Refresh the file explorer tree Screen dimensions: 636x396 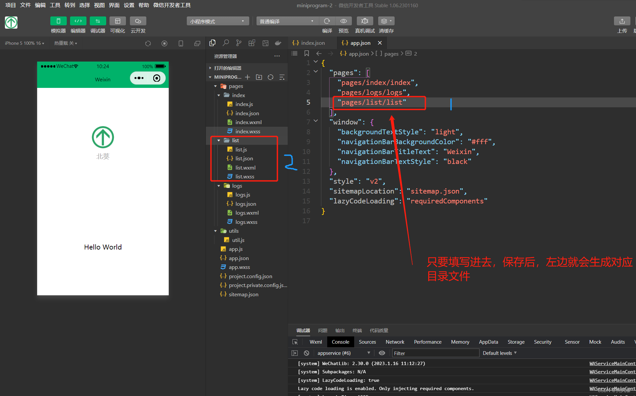pyautogui.click(x=271, y=77)
